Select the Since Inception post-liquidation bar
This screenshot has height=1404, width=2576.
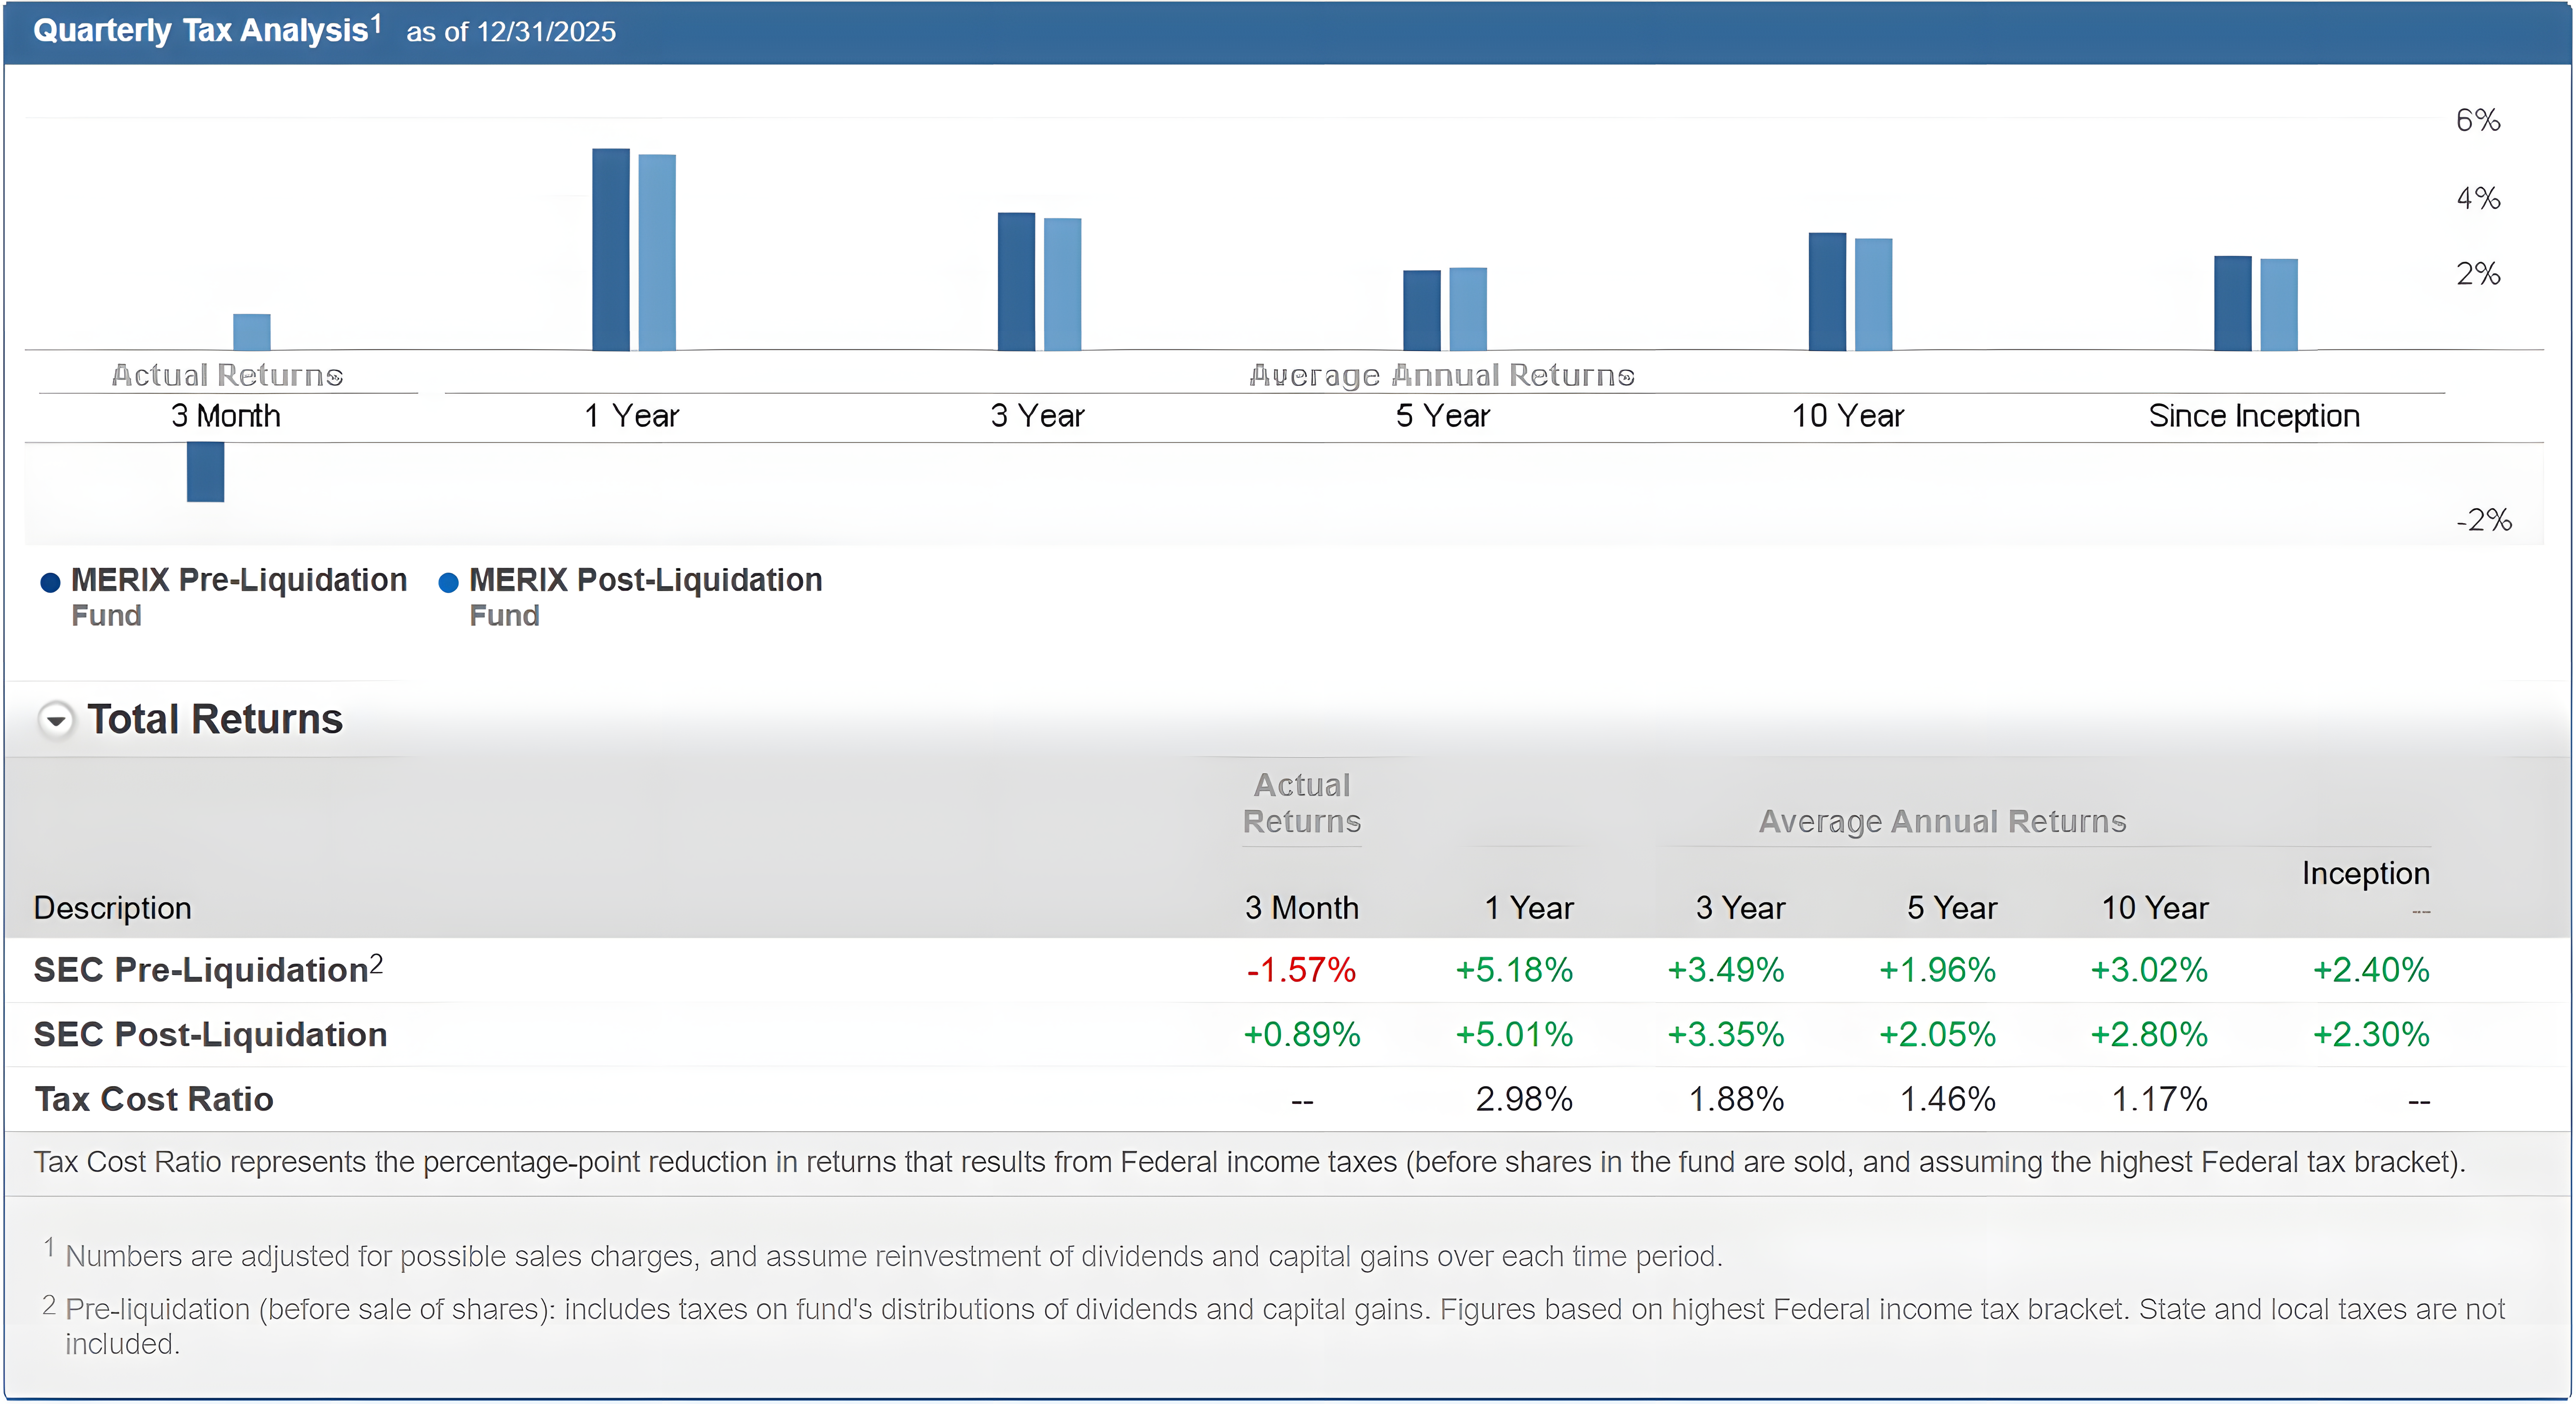(x=2278, y=305)
